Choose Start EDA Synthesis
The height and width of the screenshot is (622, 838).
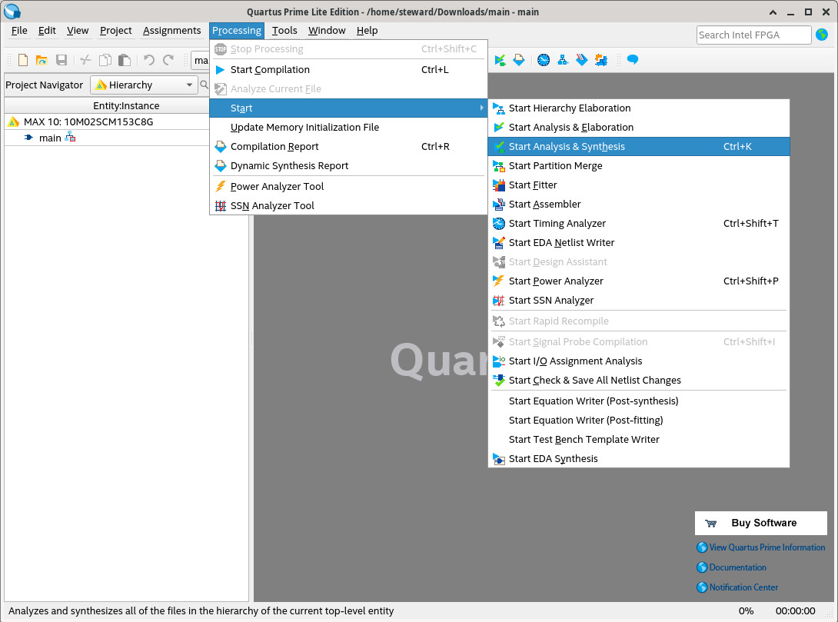(639, 459)
